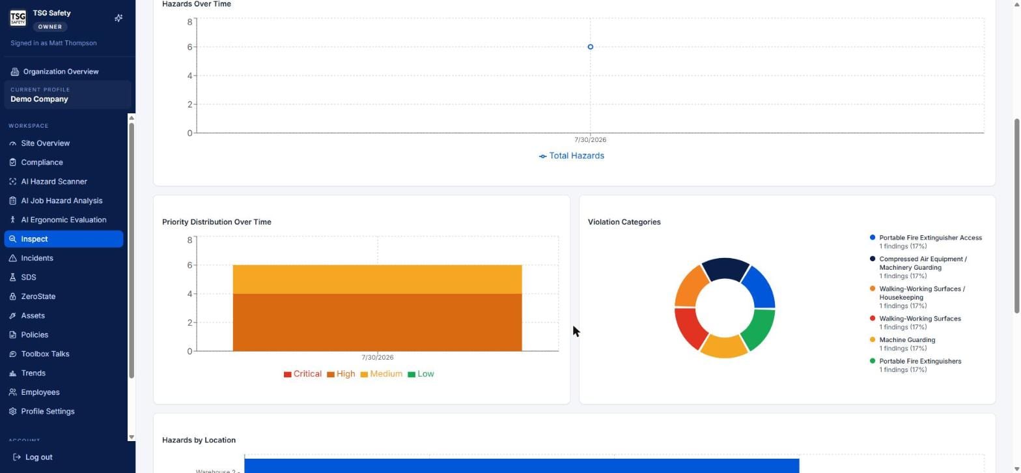Click the orange High bar segment
The height and width of the screenshot is (473, 1021).
(x=377, y=322)
